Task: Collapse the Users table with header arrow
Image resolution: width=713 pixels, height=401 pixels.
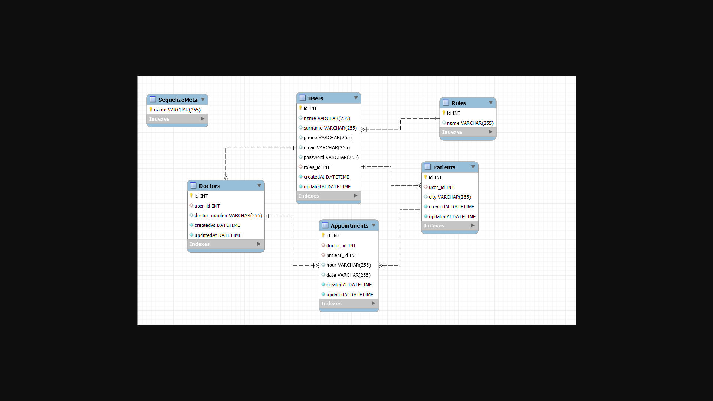Action: click(356, 98)
